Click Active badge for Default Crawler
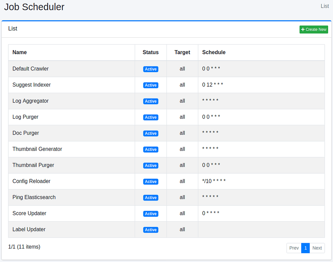 (x=151, y=69)
